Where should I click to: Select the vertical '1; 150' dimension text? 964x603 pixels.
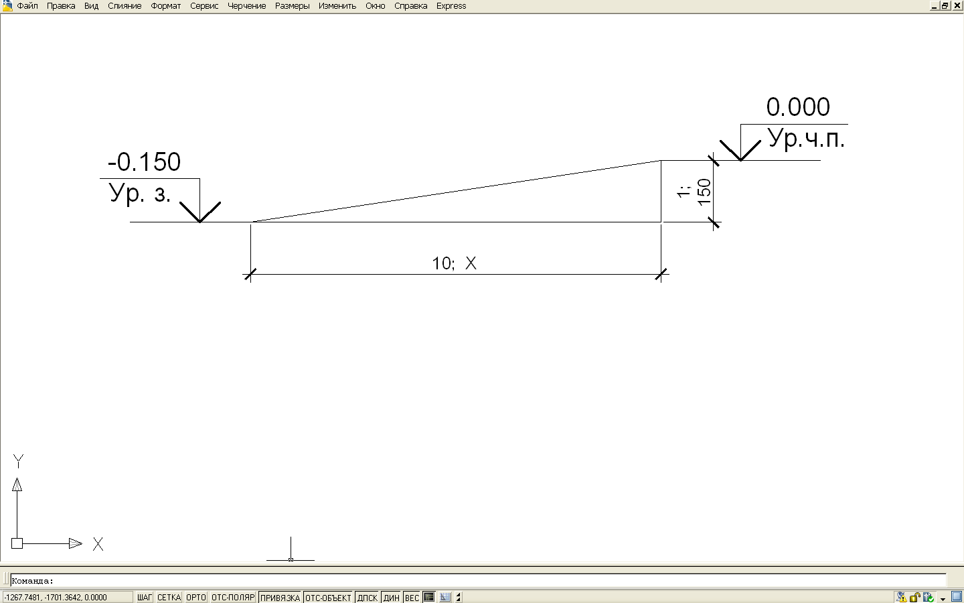(x=694, y=192)
